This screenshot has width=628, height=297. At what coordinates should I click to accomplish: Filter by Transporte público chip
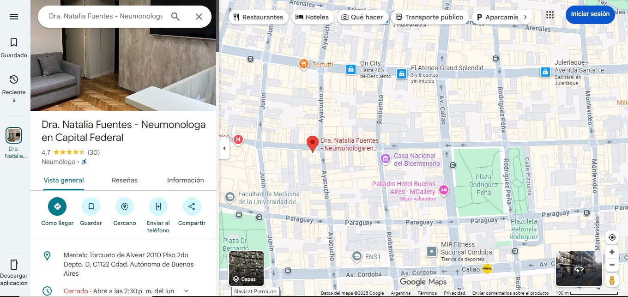[x=429, y=17]
